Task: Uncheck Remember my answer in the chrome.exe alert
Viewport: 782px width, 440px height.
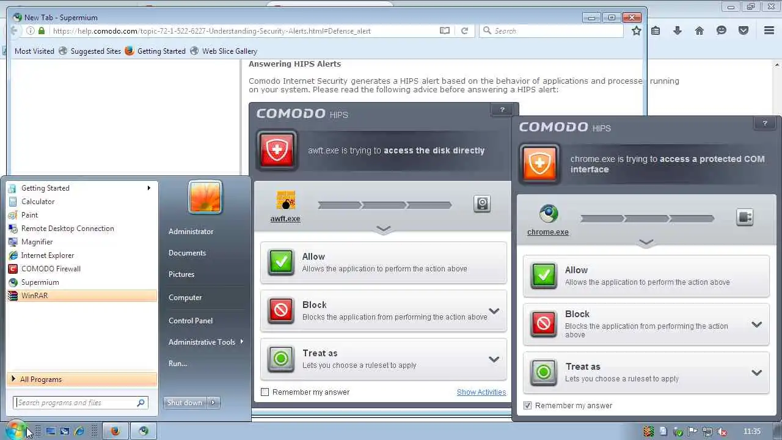Action: [528, 406]
